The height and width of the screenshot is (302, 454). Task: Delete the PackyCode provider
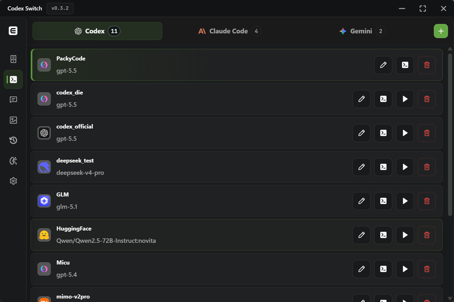pyautogui.click(x=427, y=65)
